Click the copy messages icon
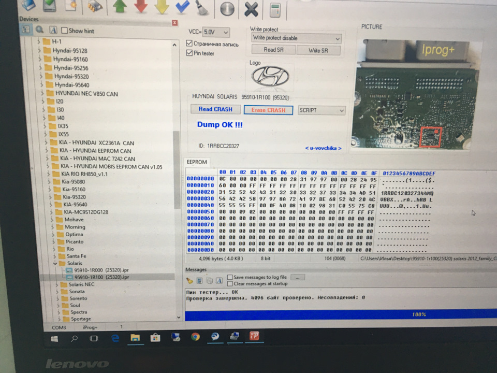This screenshot has width=497, height=373. pyautogui.click(x=209, y=281)
